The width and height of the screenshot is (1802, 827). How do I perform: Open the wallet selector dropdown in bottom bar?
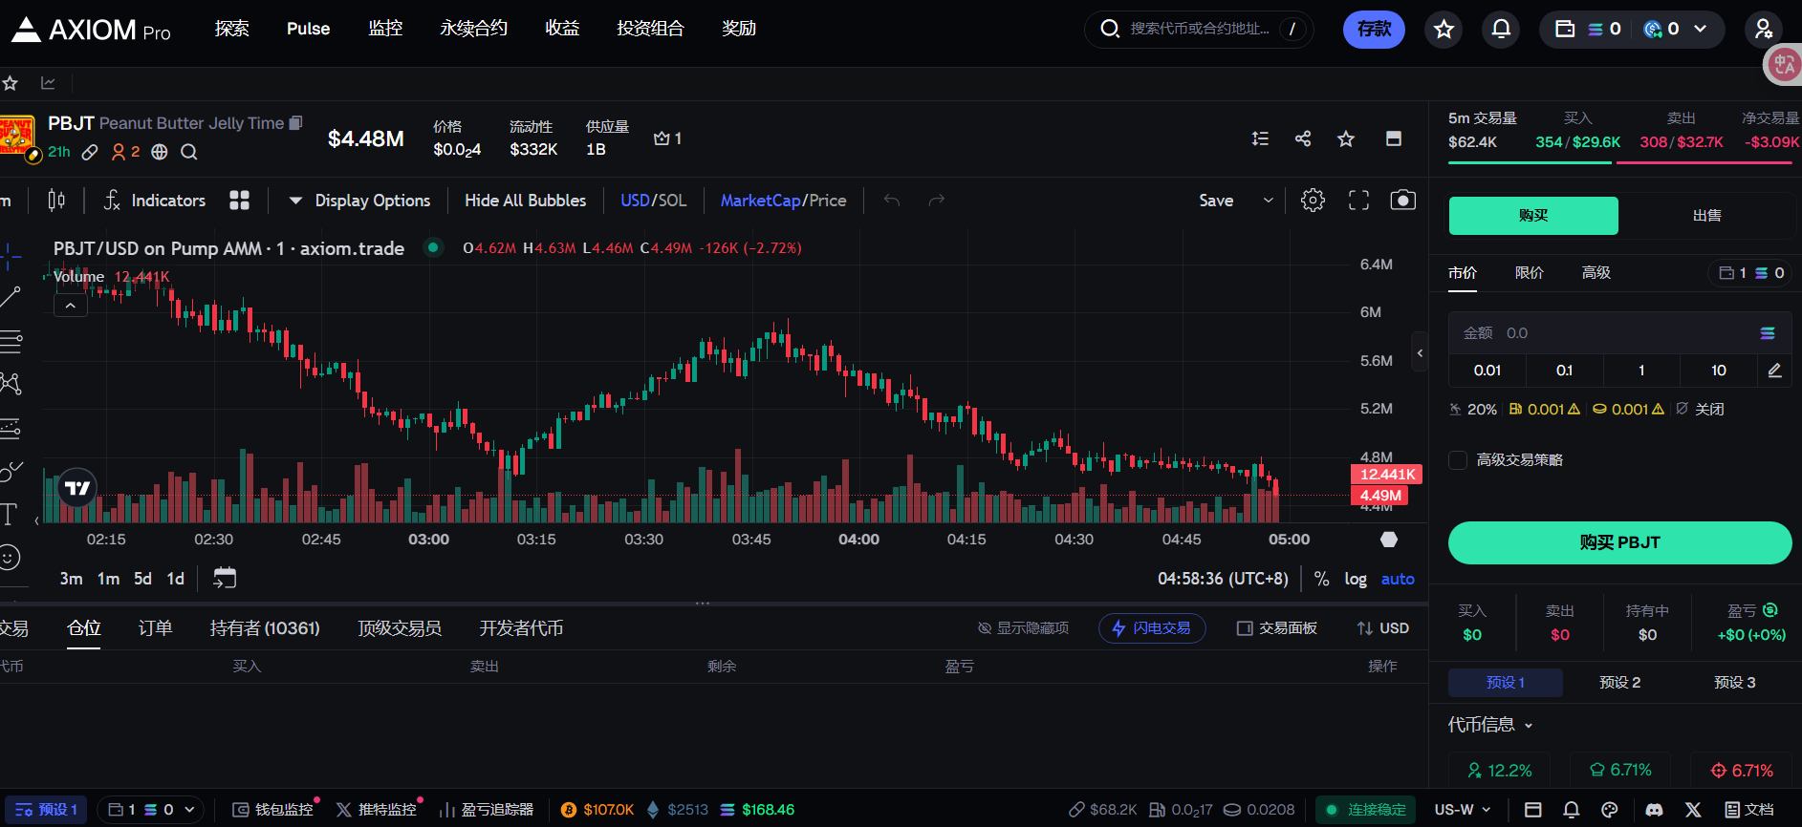(151, 810)
